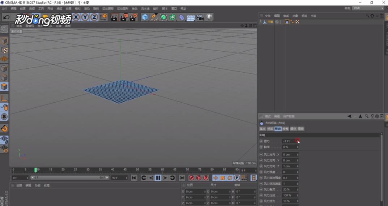This screenshot has width=388, height=206.
Task: Toggle keyframe circle for gravity -9.71
Action: (x=261, y=141)
